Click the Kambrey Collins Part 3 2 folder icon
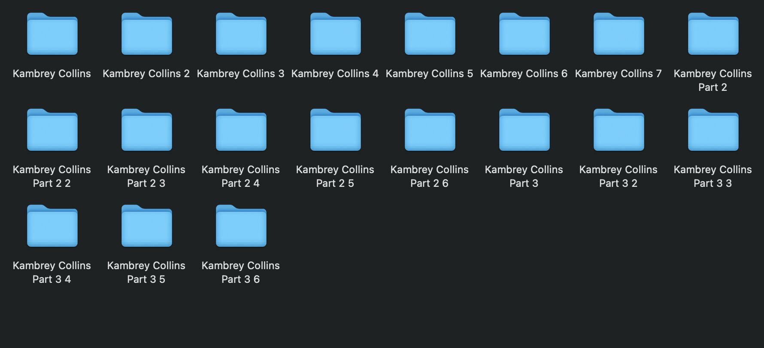Screen dimensions: 764x348 [618, 130]
